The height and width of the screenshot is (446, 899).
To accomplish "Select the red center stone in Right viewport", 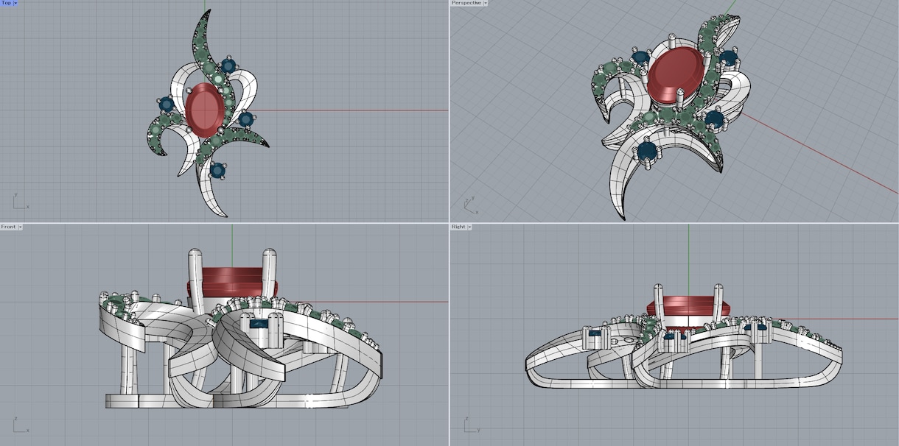I will point(688,308).
